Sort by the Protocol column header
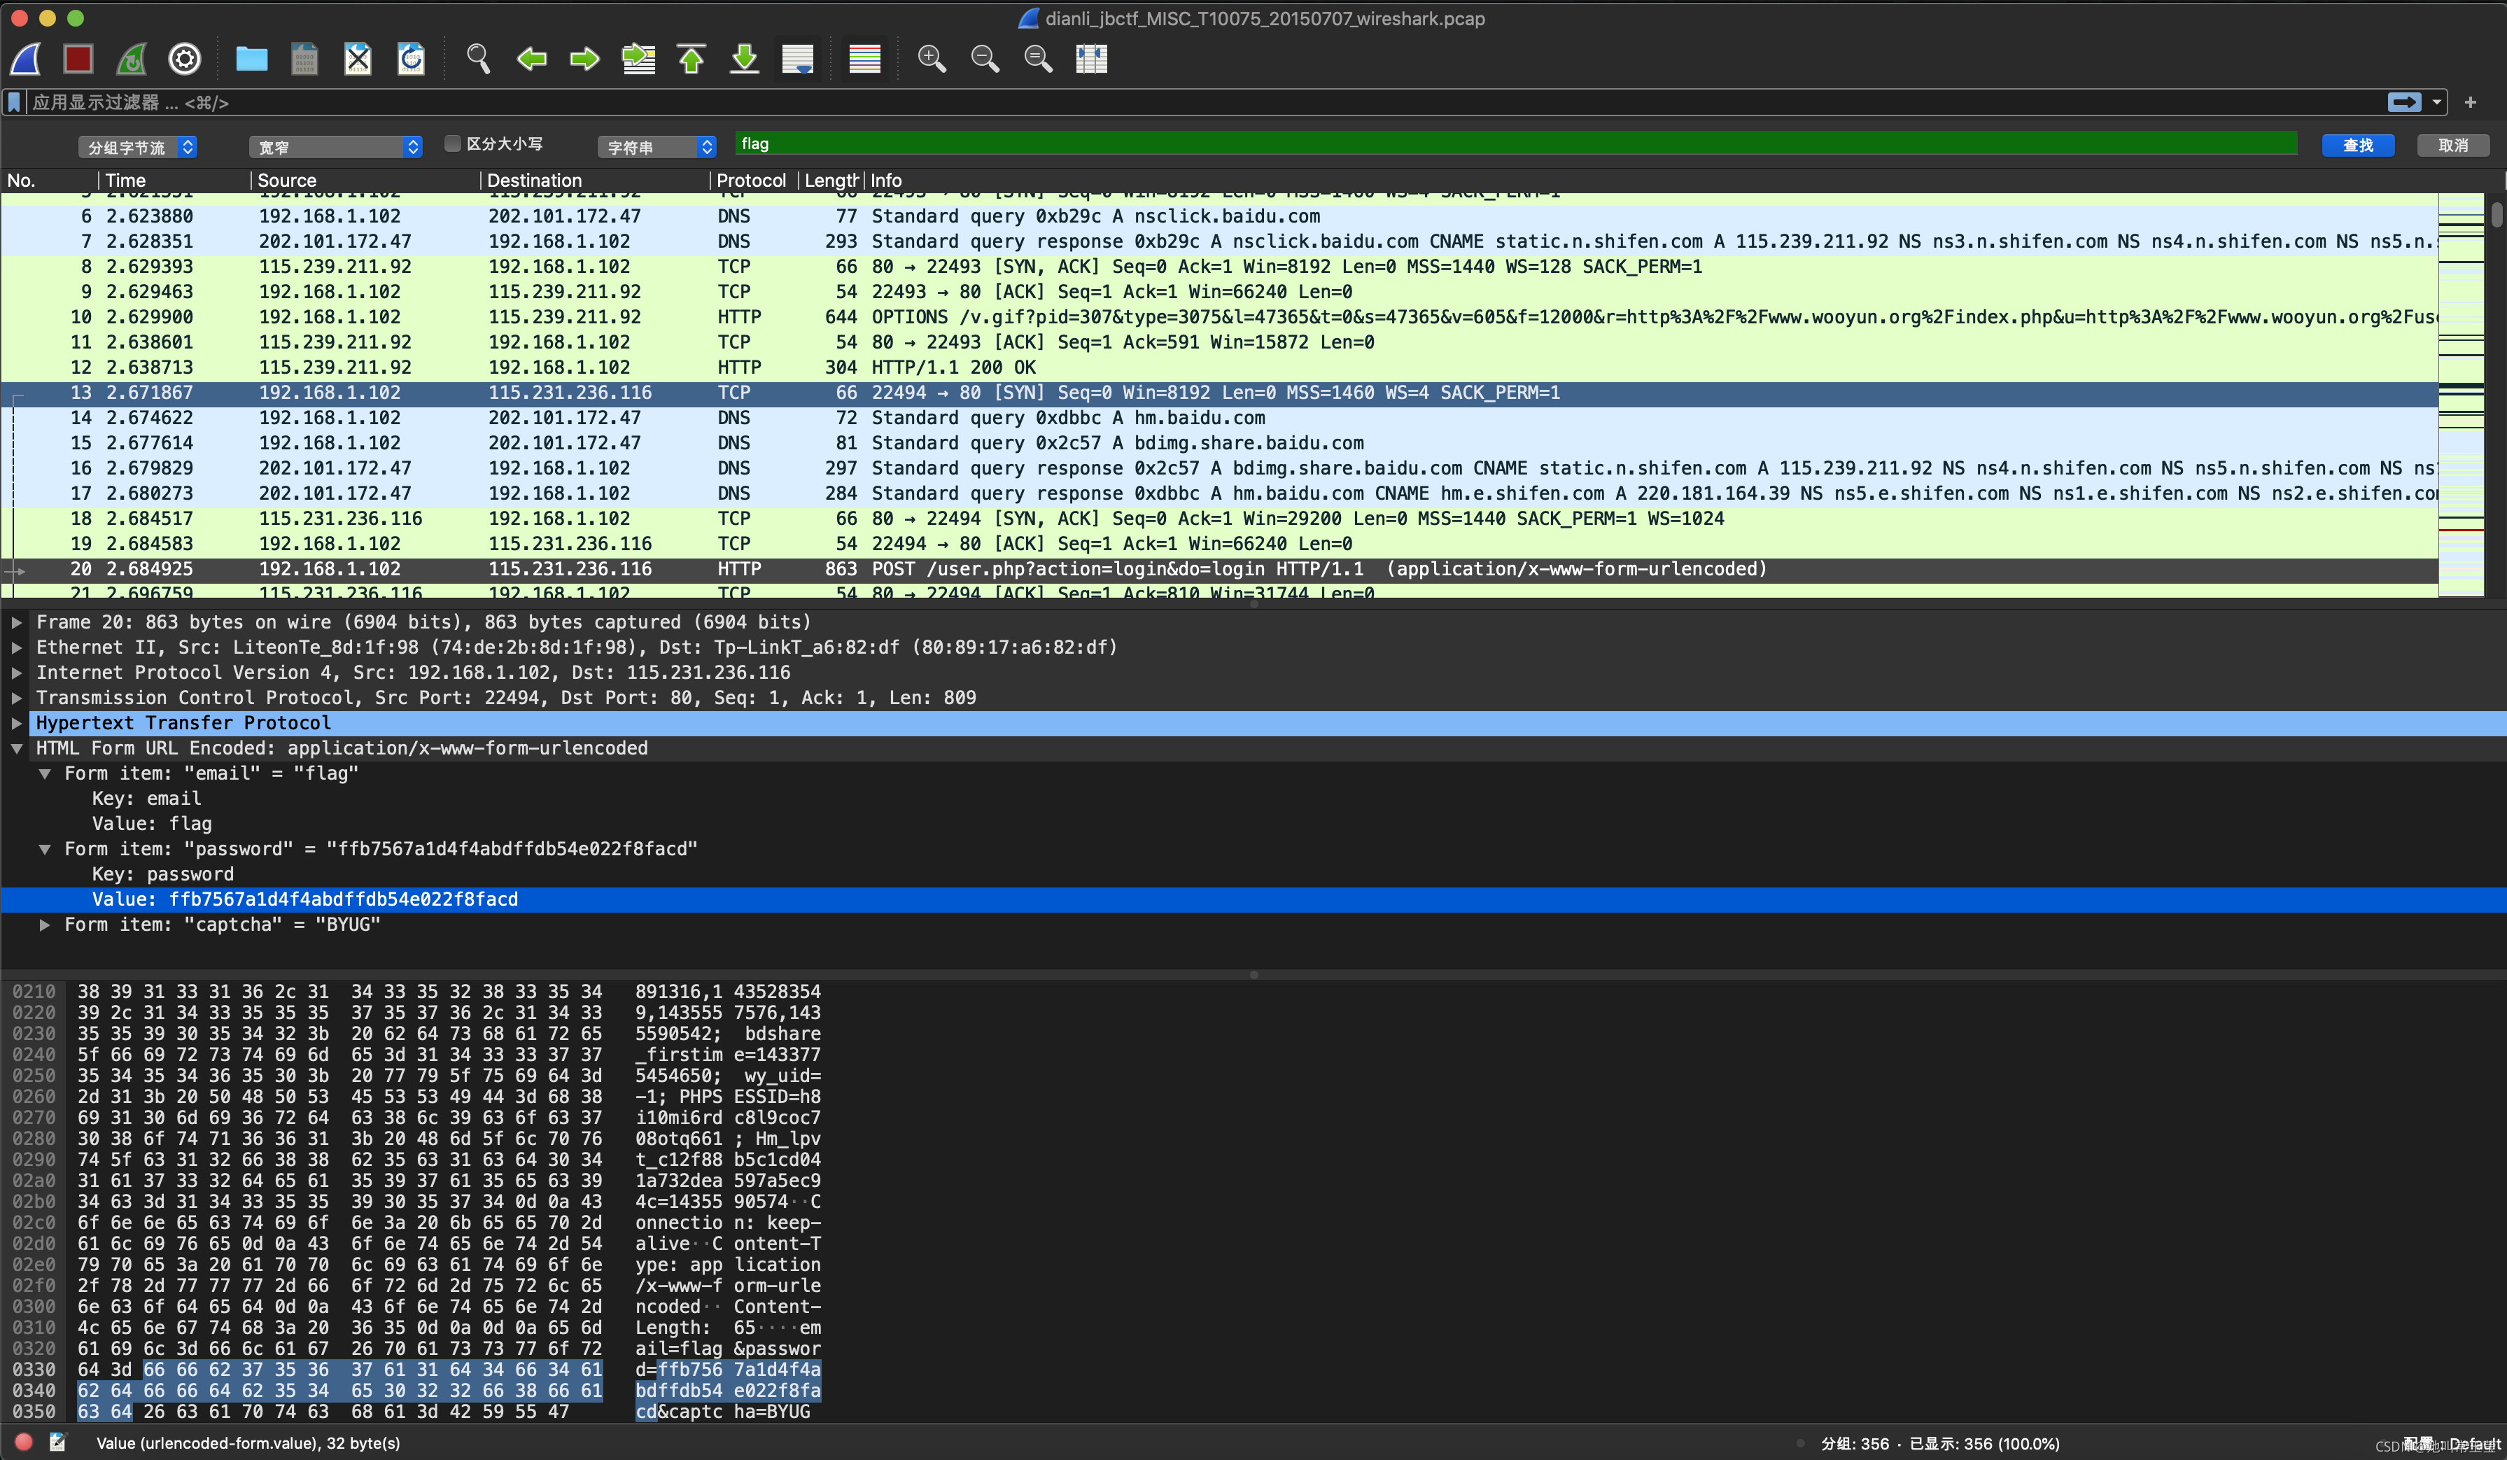2507x1460 pixels. tap(755, 180)
